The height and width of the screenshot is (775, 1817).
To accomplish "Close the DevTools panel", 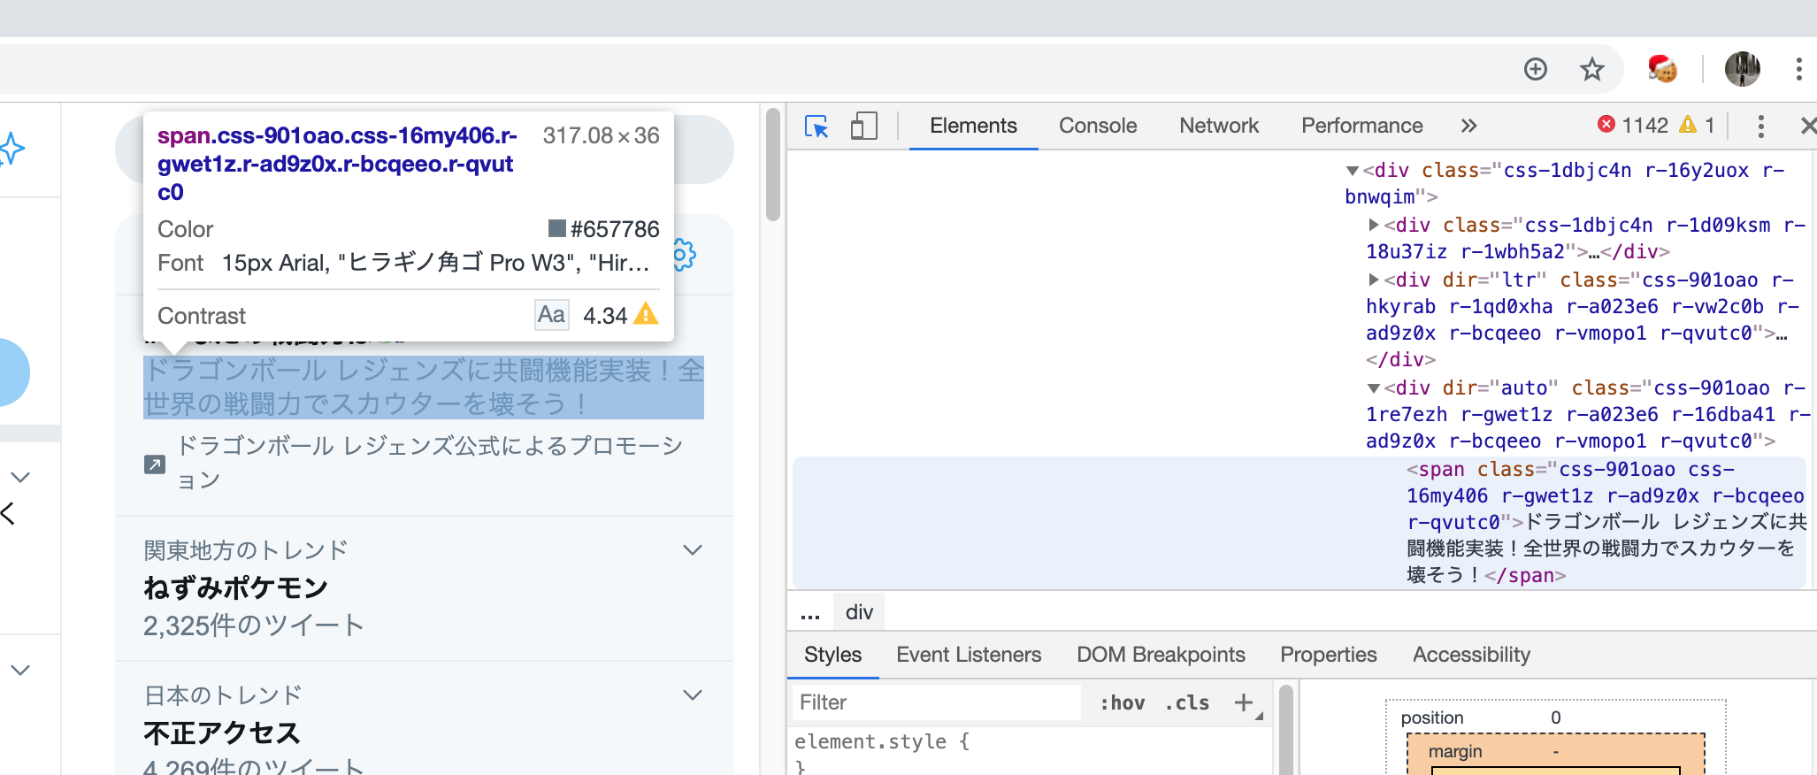I will [1808, 126].
